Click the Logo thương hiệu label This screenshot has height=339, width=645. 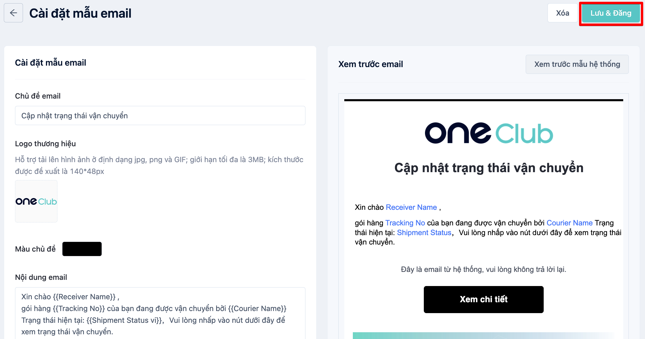pyautogui.click(x=45, y=144)
